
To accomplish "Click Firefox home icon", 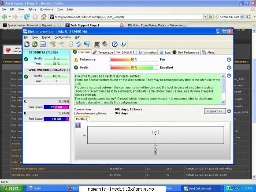I will pos(44,17).
